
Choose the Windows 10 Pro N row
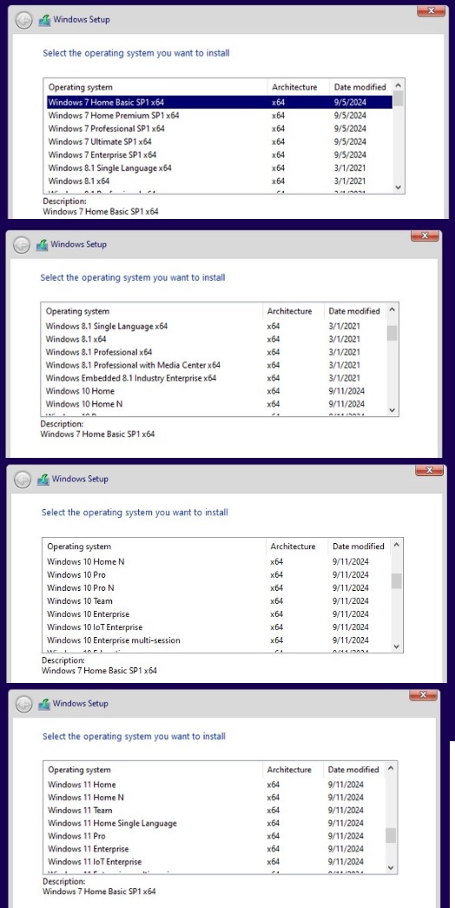coord(218,587)
